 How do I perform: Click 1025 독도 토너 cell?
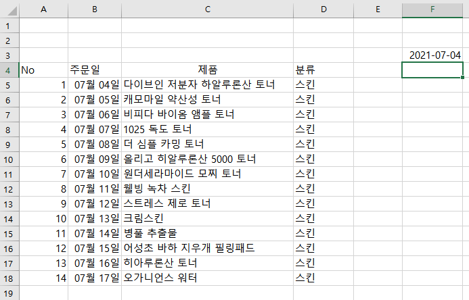click(x=207, y=130)
